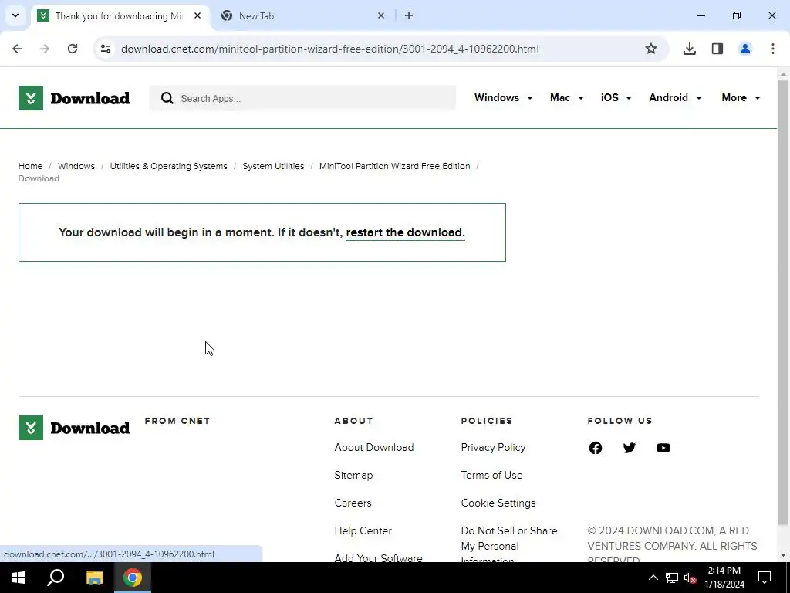This screenshot has height=593, width=790.
Task: Click the browser back arrow
Action: (17, 49)
